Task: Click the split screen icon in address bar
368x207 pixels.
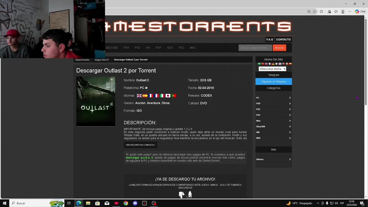Action: tap(309, 11)
